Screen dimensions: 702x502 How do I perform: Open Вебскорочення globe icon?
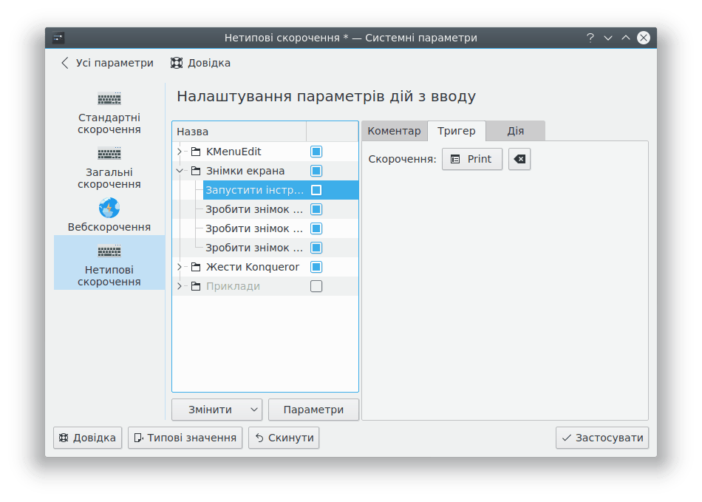(x=109, y=208)
